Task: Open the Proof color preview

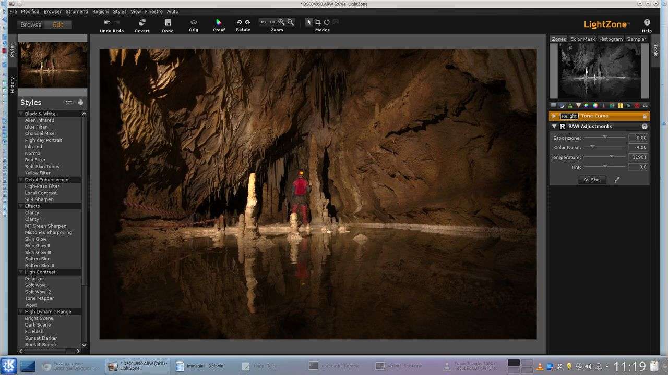Action: click(219, 22)
